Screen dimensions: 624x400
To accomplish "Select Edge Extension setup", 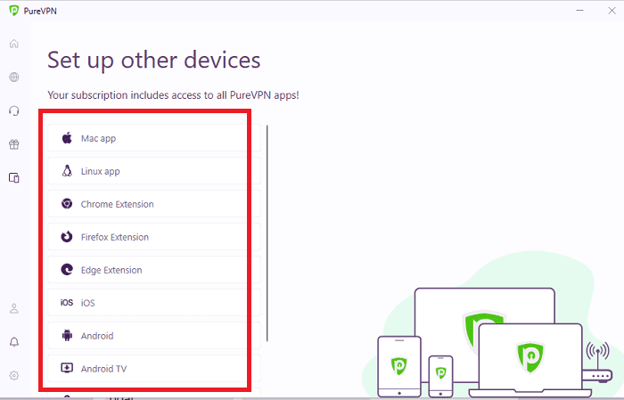I will point(154,270).
